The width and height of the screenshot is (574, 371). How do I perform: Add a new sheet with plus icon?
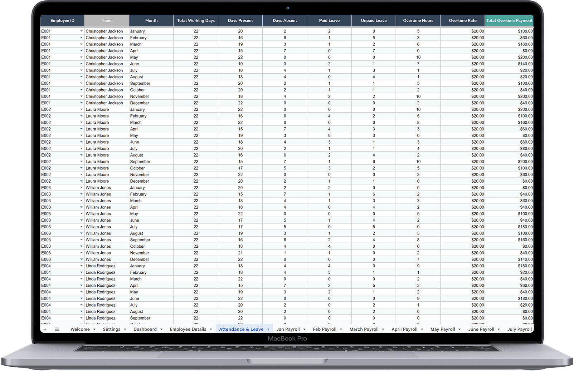(45, 329)
